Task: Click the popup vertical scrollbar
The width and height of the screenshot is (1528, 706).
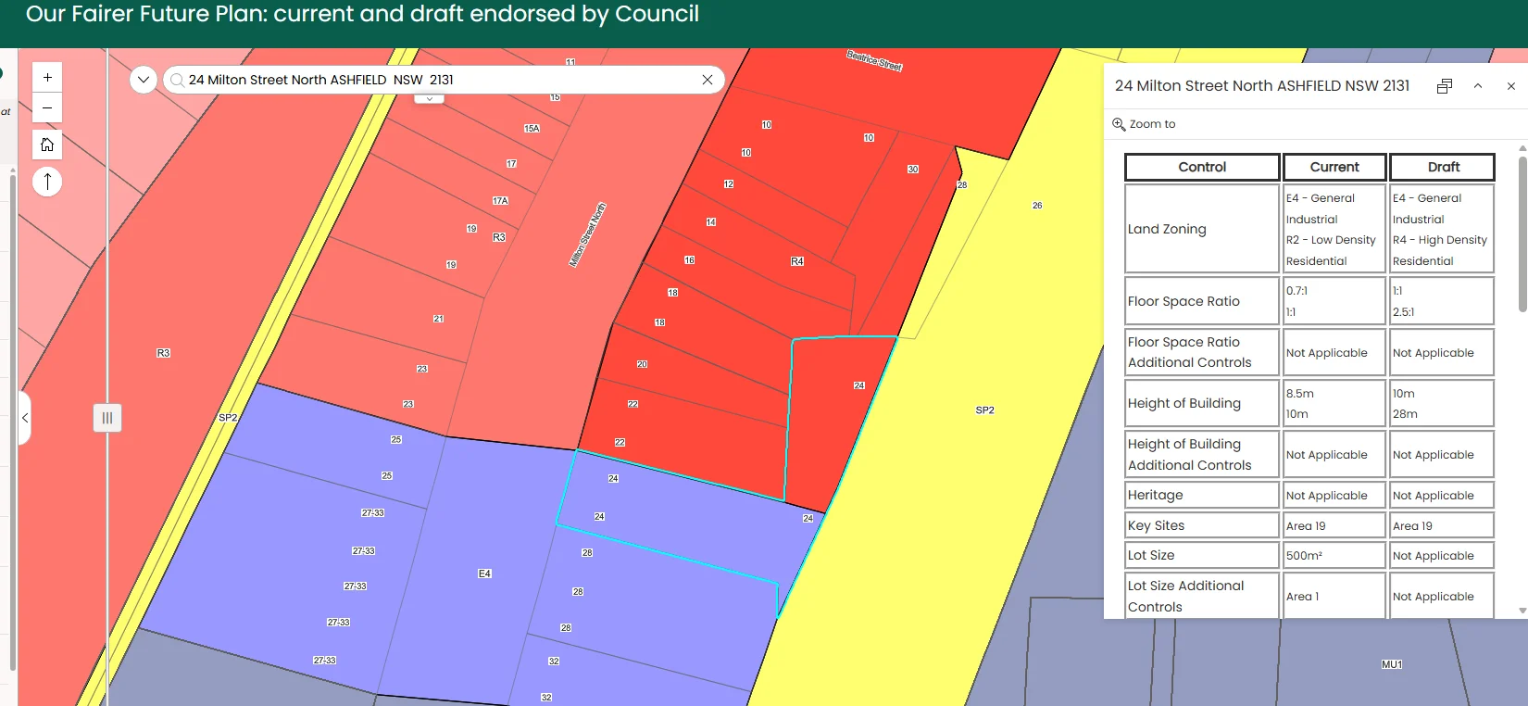Action: 1522,234
